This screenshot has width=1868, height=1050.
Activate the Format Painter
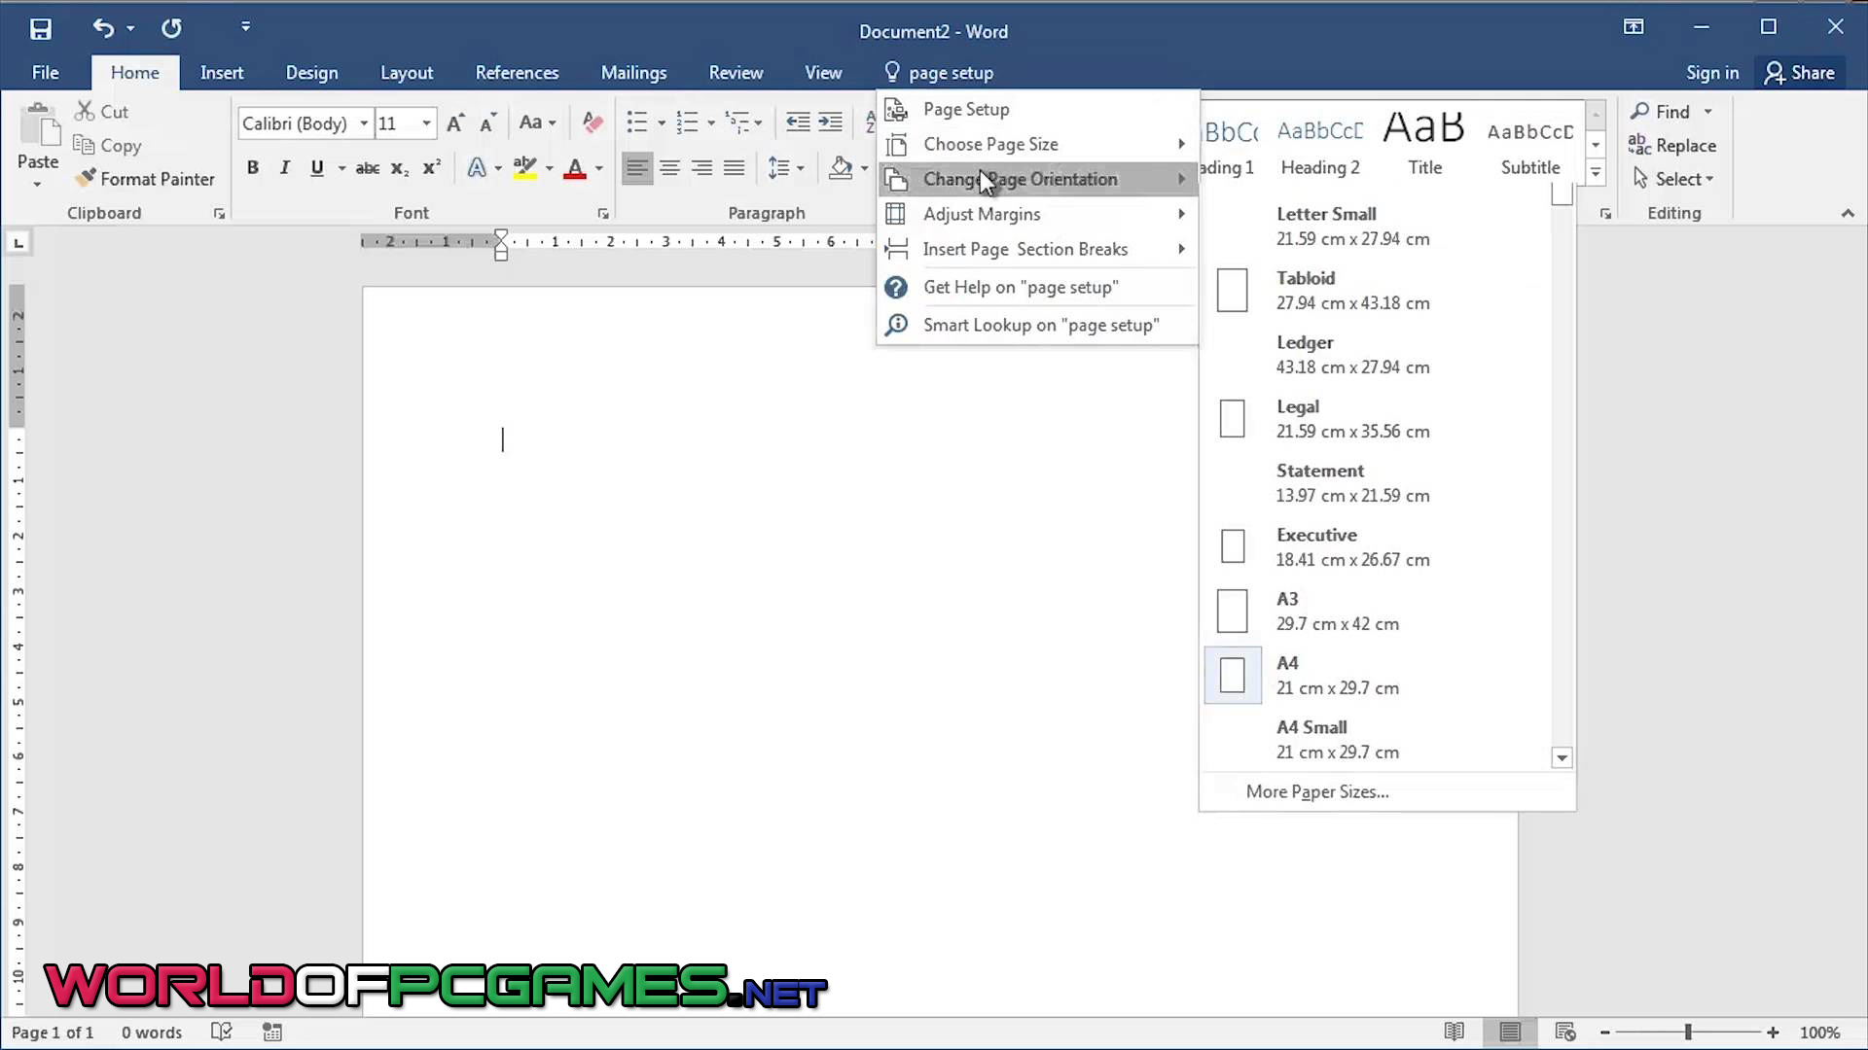coord(145,179)
